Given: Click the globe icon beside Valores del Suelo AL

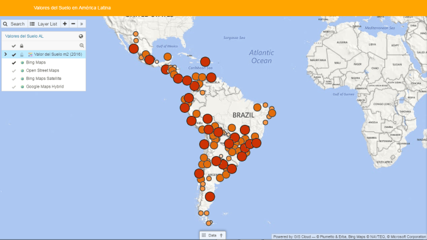Looking at the screenshot, I should coord(81,36).
